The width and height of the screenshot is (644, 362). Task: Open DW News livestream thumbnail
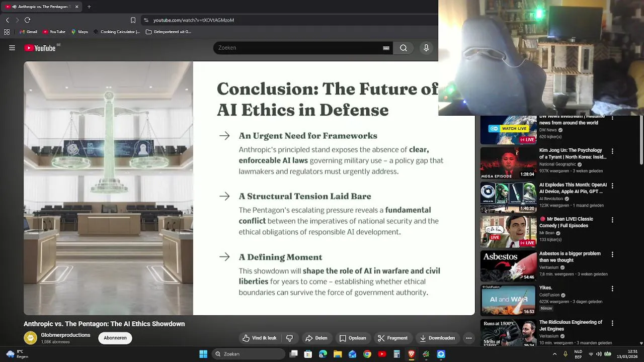click(508, 130)
